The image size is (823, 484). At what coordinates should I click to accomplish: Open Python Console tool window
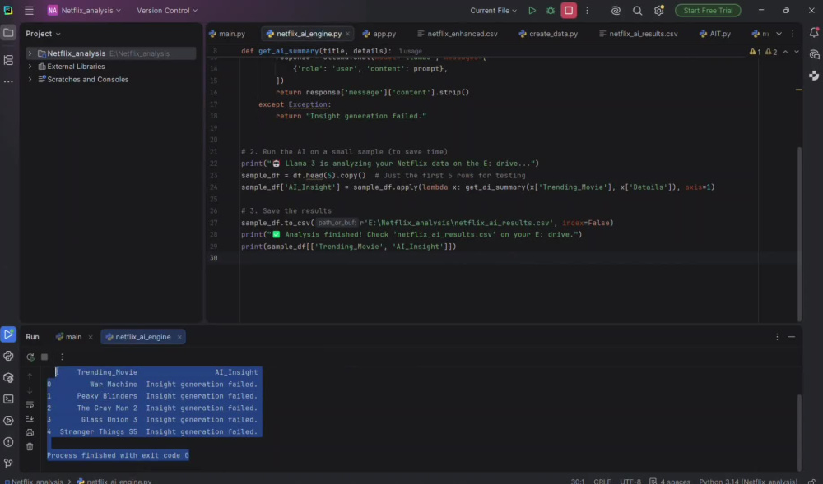8,356
